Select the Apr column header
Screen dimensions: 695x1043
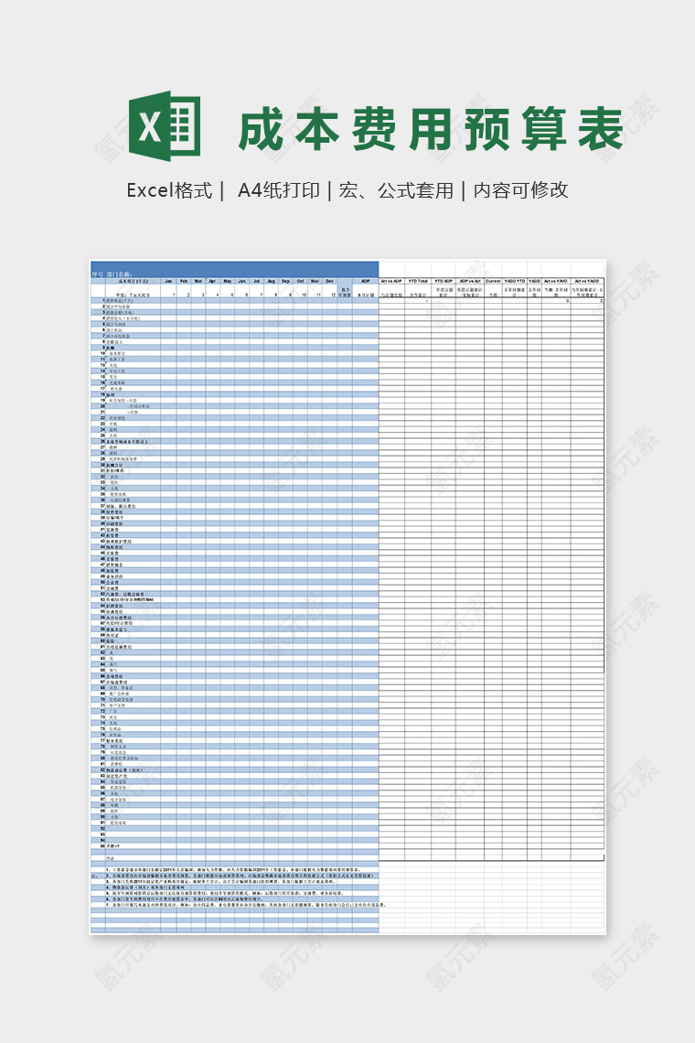click(x=213, y=282)
